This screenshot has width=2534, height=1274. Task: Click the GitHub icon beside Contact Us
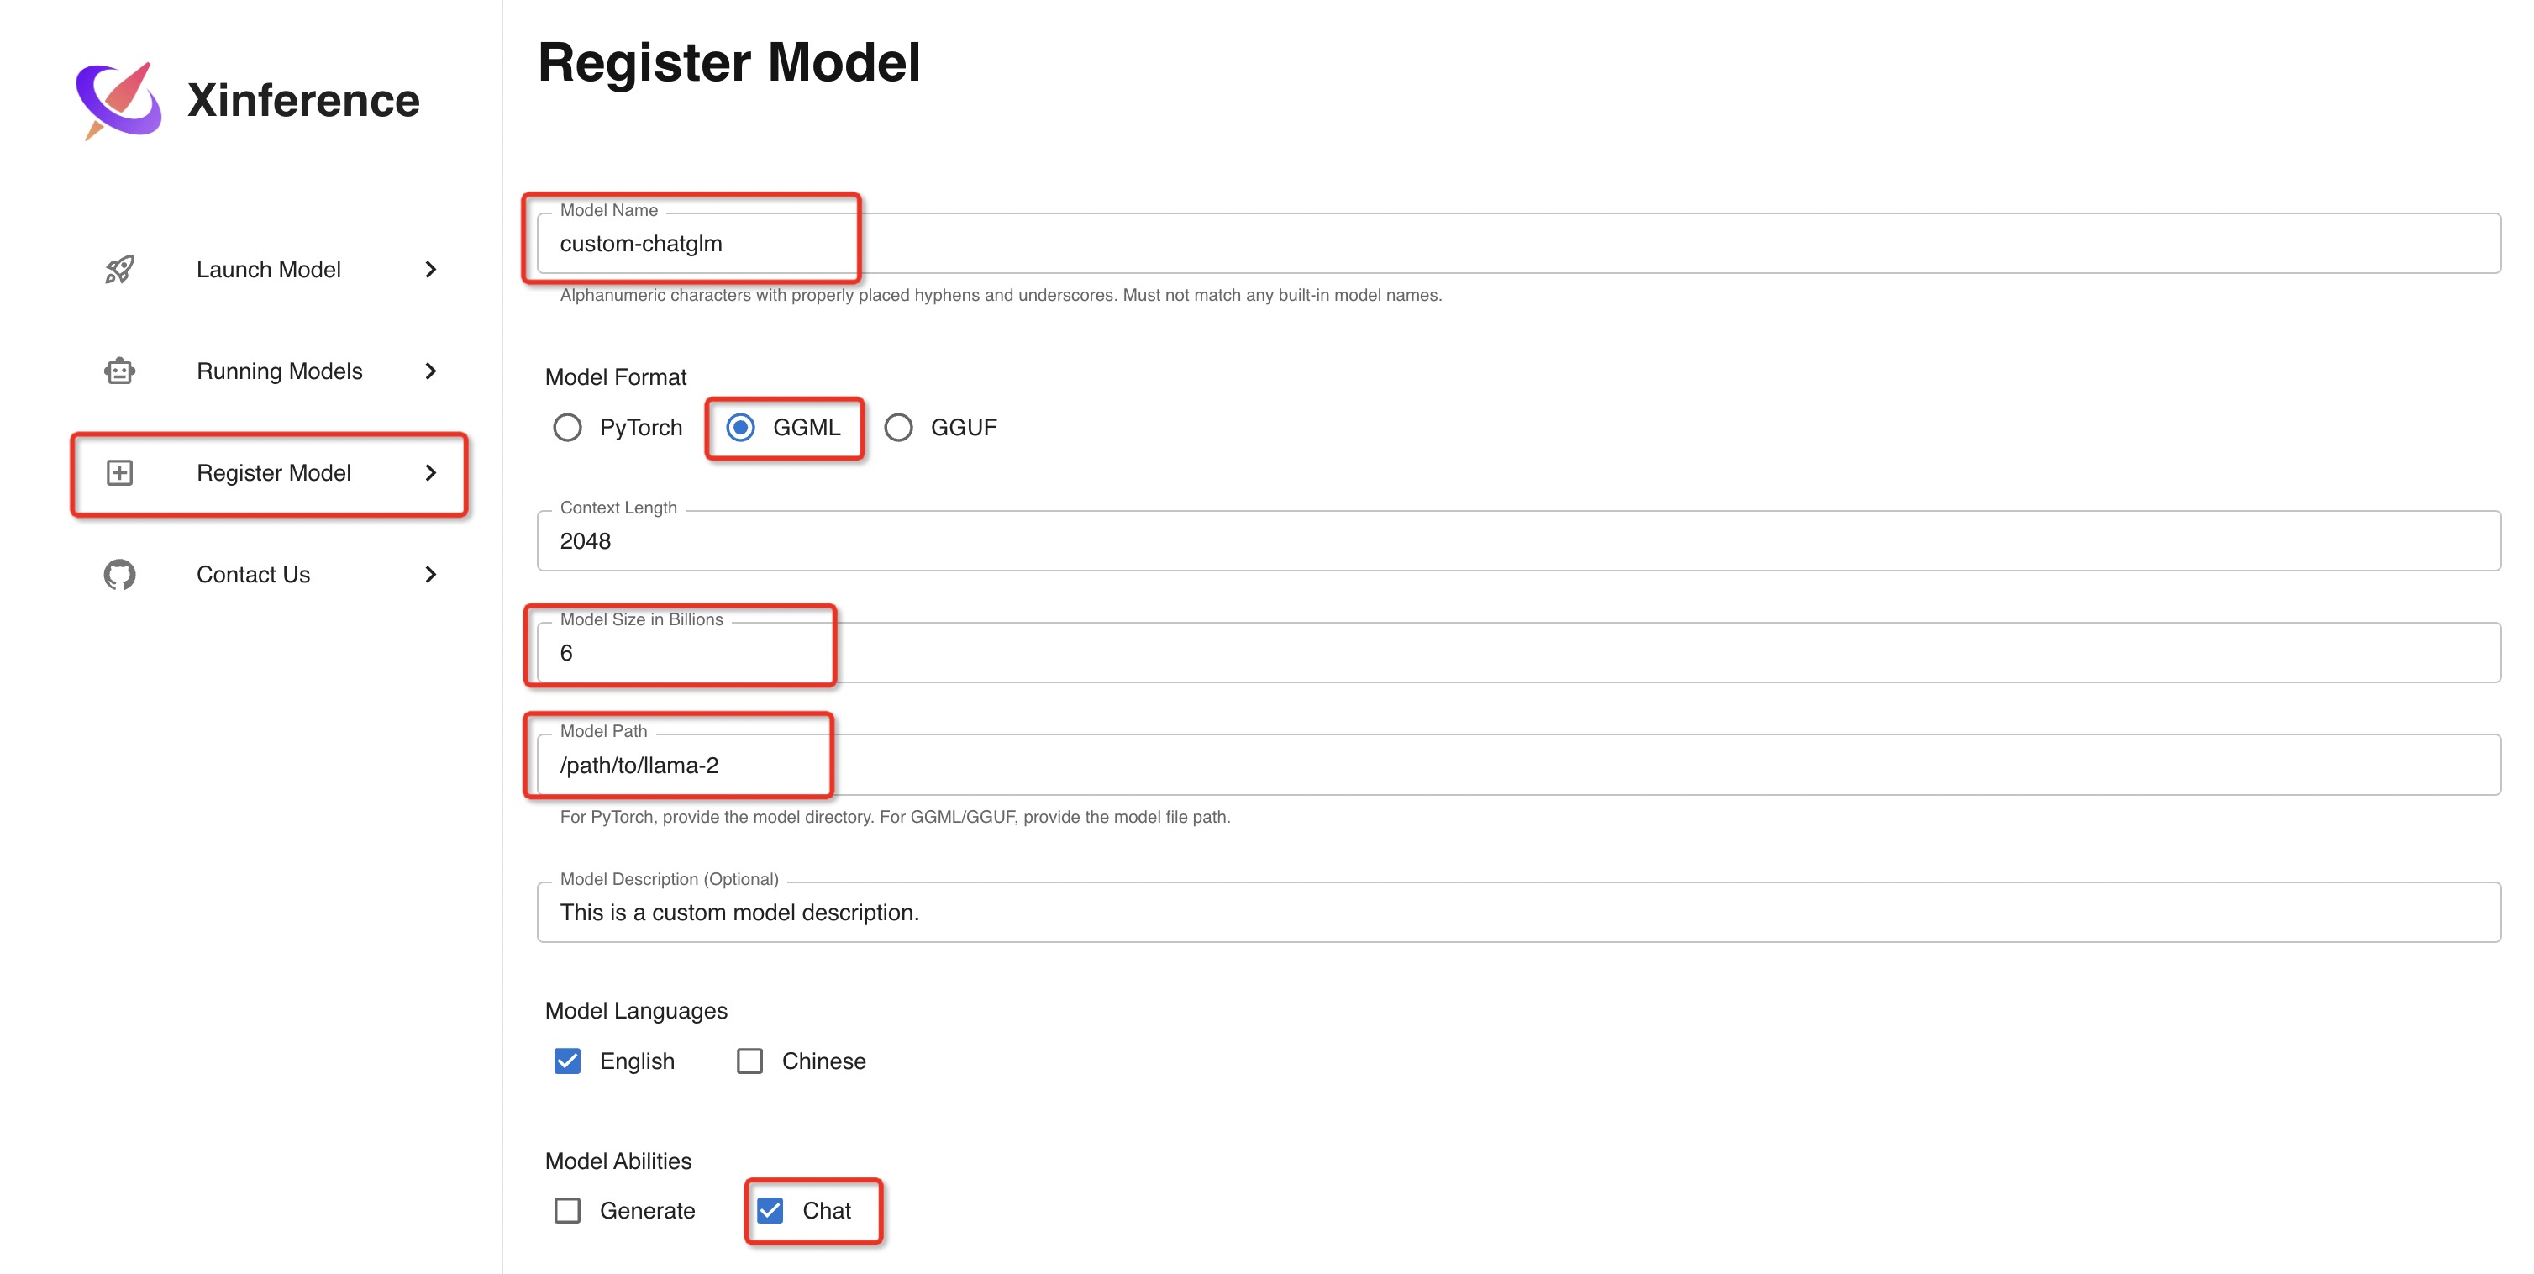[120, 575]
